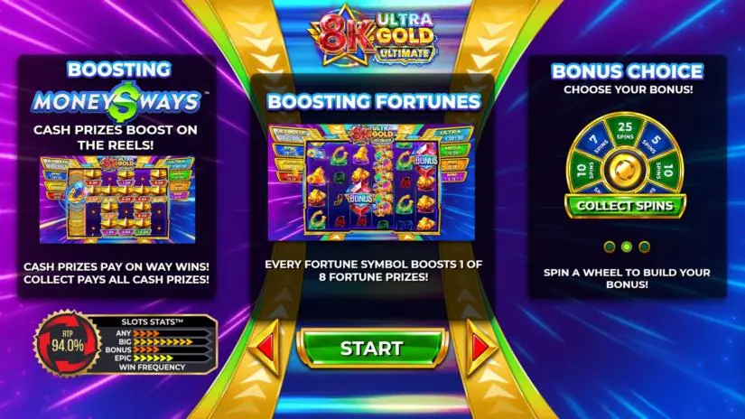This screenshot has width=745, height=419.
Task: Click the green COLLECT SPINS button
Action: click(x=625, y=206)
